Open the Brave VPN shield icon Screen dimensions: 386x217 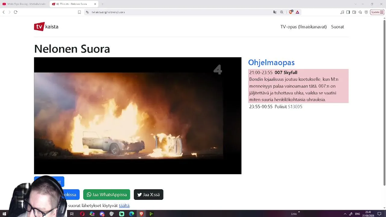tap(366, 12)
